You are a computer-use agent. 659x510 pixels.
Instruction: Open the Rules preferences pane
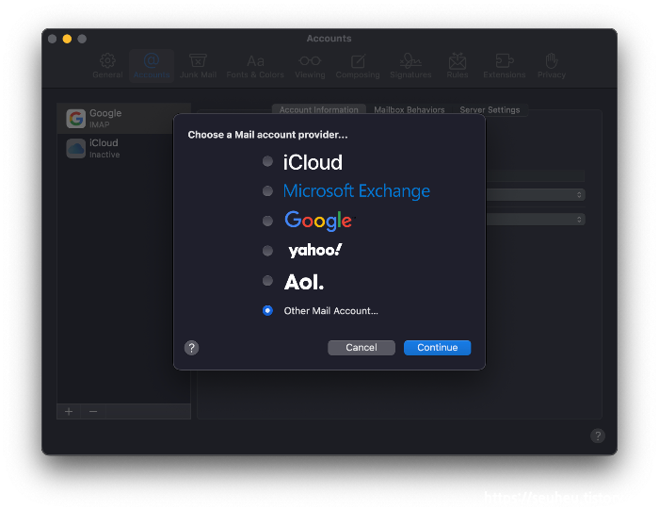tap(458, 66)
